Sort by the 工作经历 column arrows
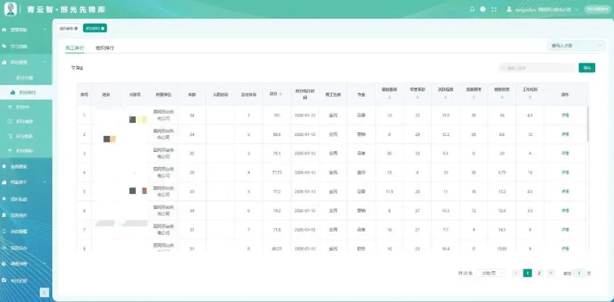This screenshot has width=614, height=302. (x=530, y=97)
